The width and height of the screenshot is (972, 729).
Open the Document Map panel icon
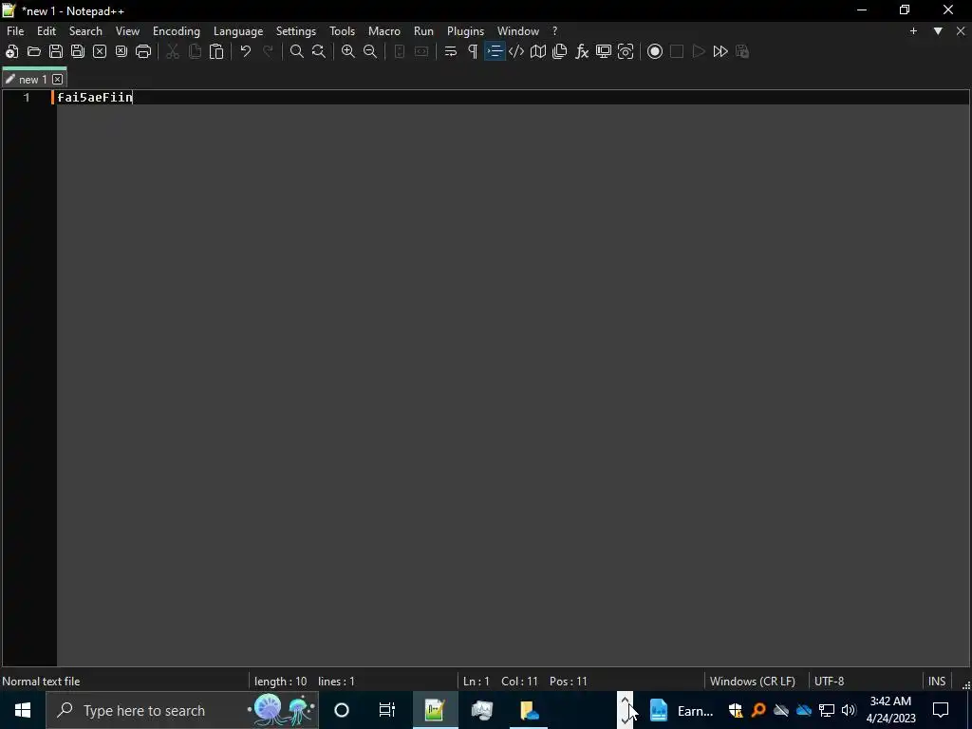pos(538,51)
